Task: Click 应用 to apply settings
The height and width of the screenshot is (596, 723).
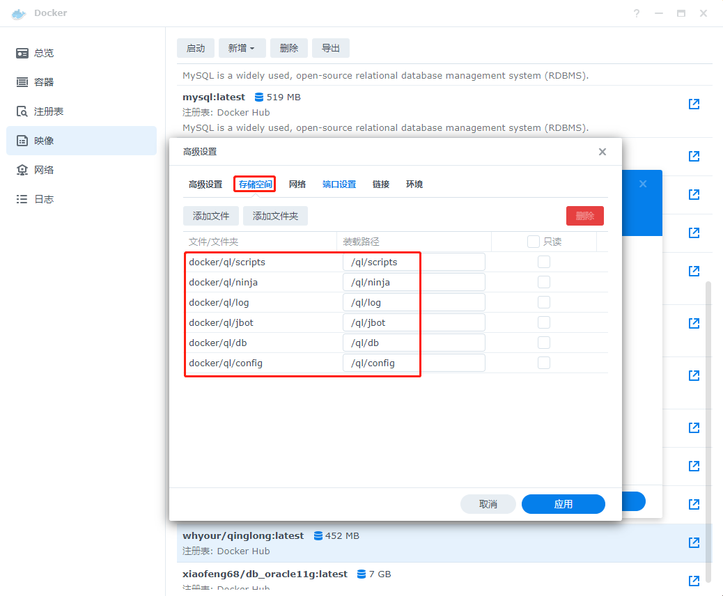Action: pyautogui.click(x=563, y=504)
